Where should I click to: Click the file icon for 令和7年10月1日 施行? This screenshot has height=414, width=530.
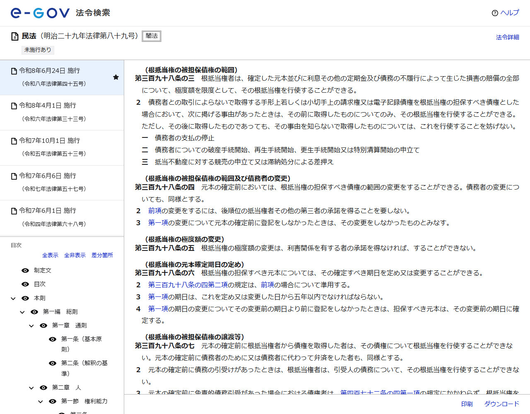(14, 141)
